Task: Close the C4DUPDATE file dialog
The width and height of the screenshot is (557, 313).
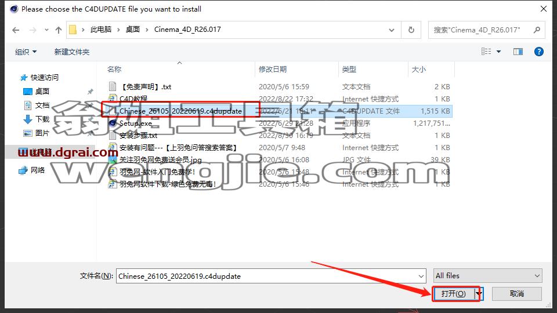Action: click(544, 9)
